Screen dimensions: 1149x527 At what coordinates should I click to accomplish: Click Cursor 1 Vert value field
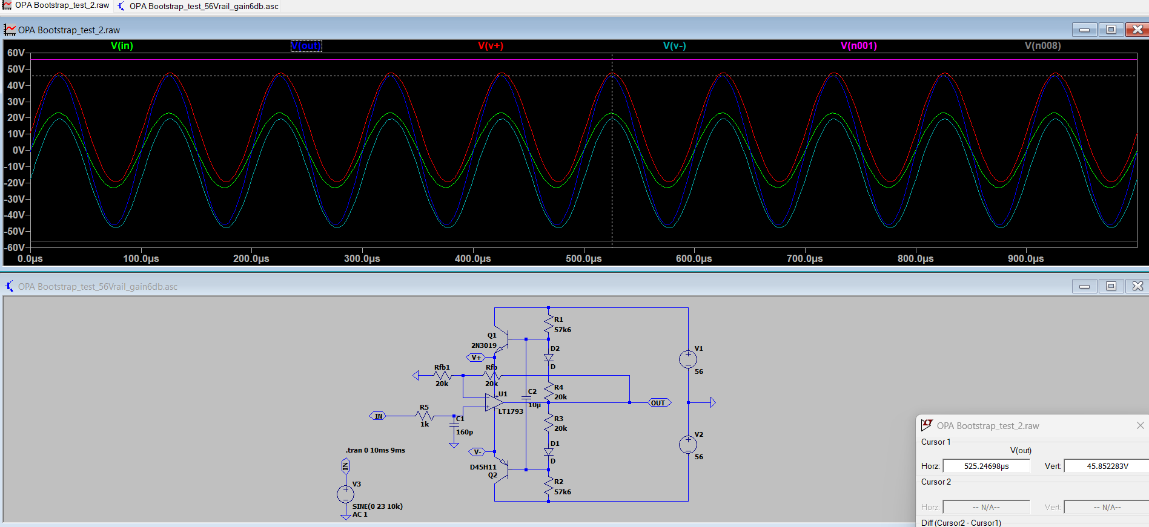point(1107,466)
